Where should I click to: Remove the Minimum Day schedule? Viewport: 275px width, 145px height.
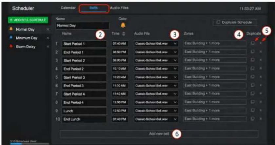48,38
